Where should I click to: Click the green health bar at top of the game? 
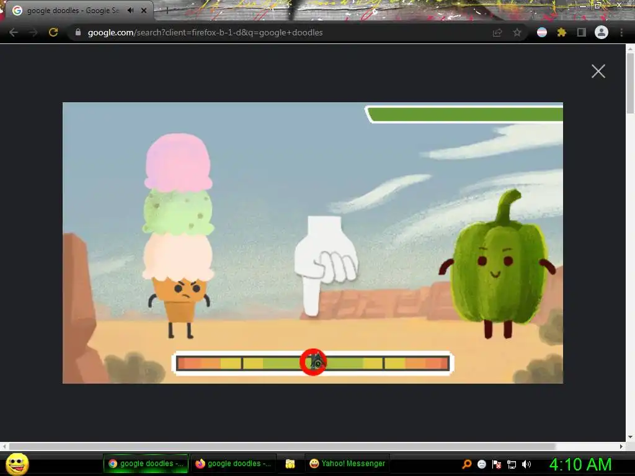coord(464,114)
